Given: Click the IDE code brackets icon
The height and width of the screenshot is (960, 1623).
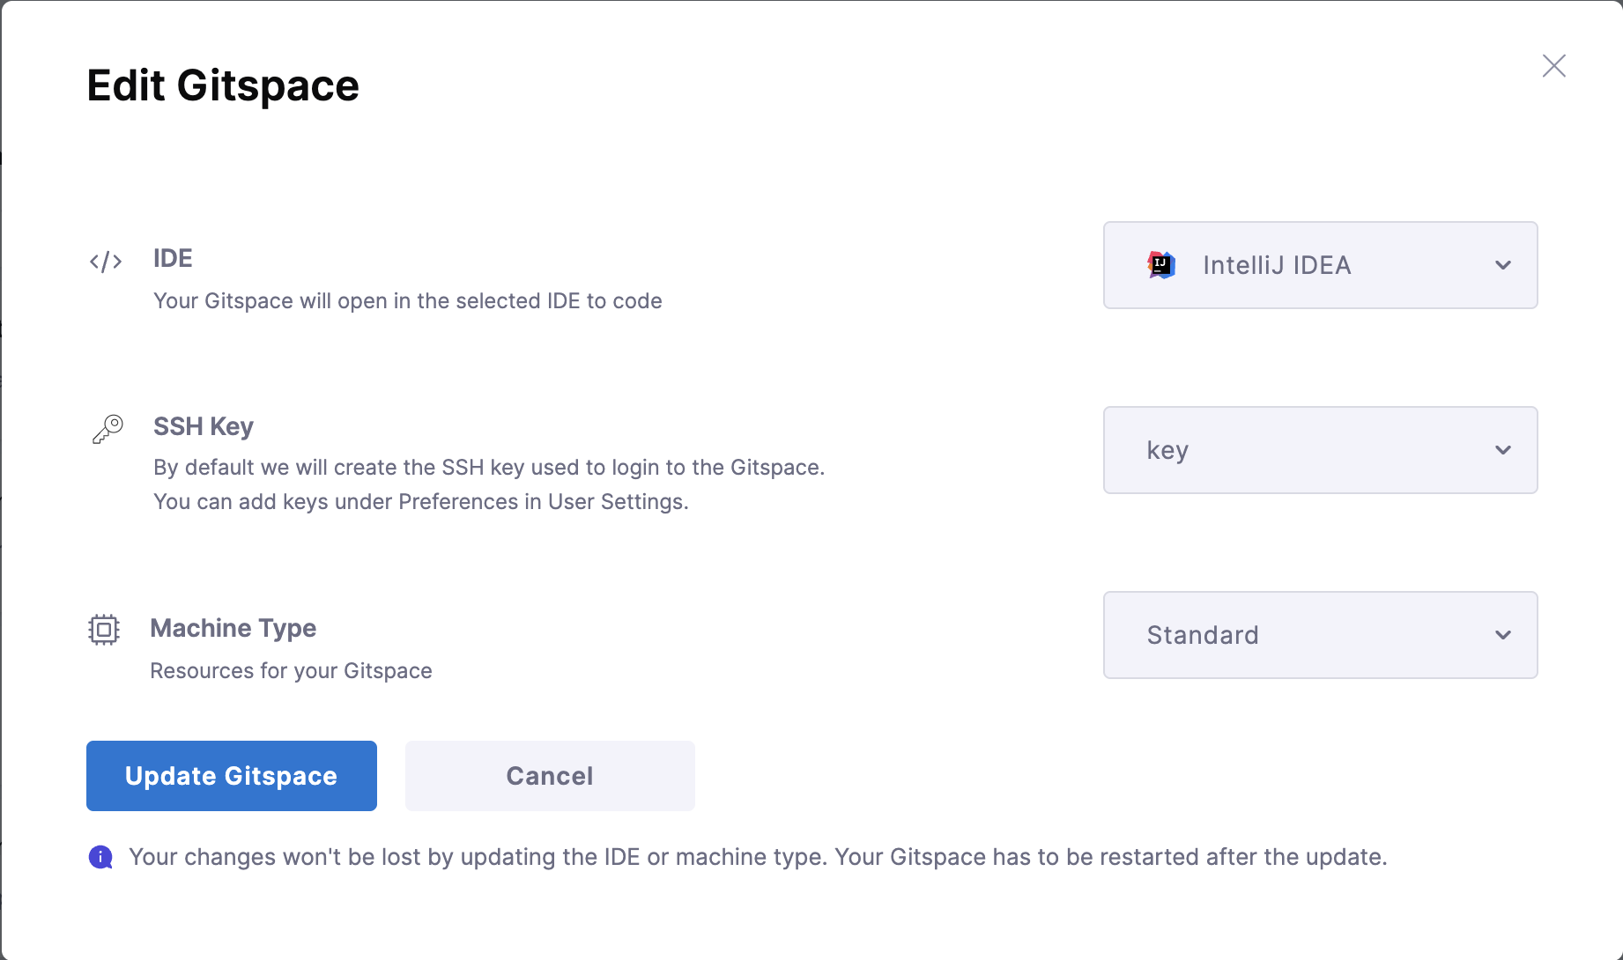Looking at the screenshot, I should click(106, 262).
